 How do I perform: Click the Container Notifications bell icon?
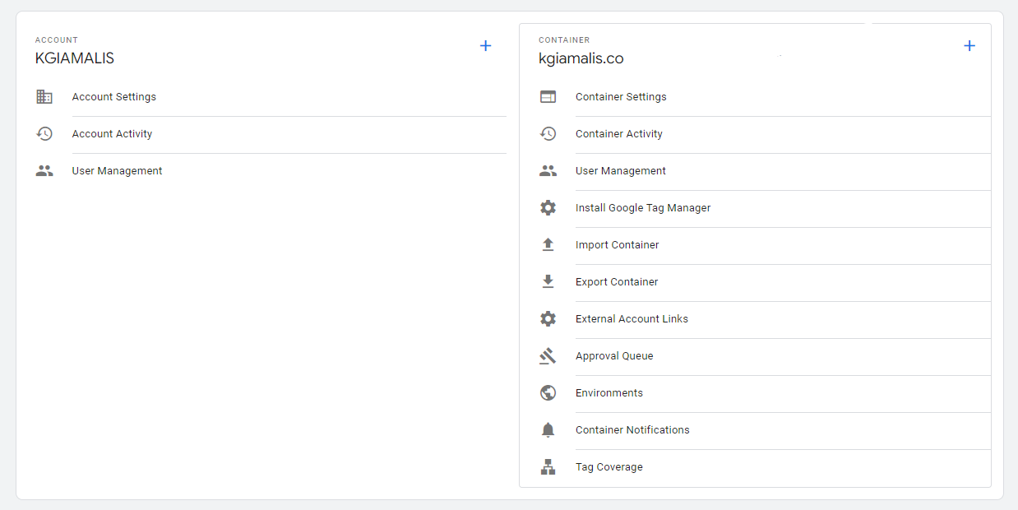tap(548, 430)
